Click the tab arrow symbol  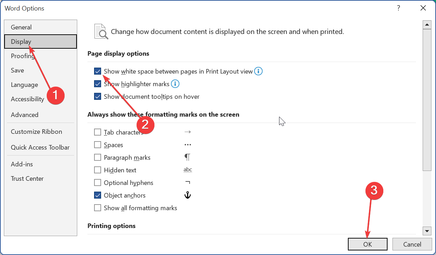point(187,132)
